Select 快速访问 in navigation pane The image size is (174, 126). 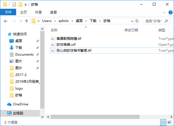(20, 34)
